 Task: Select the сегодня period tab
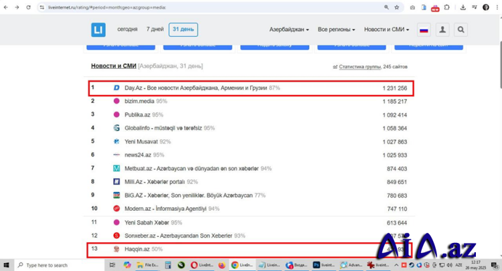[127, 29]
